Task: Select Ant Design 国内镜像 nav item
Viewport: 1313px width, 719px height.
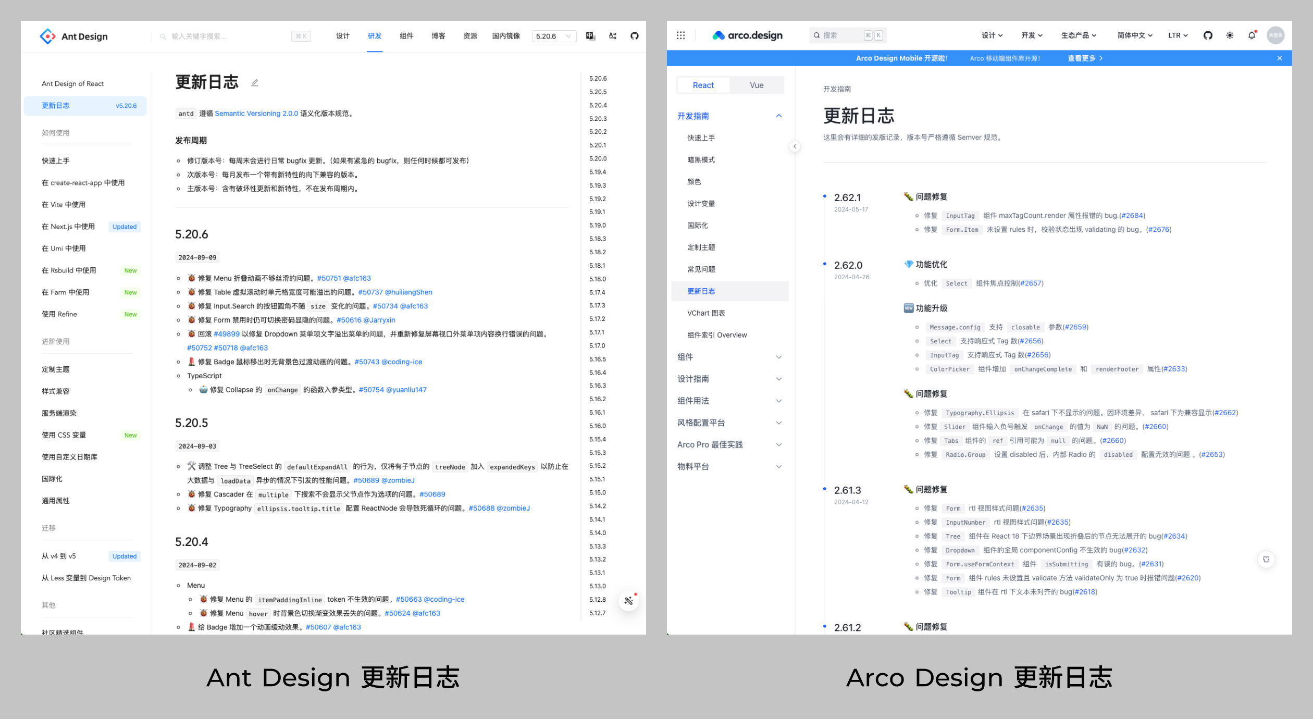Action: coord(506,36)
